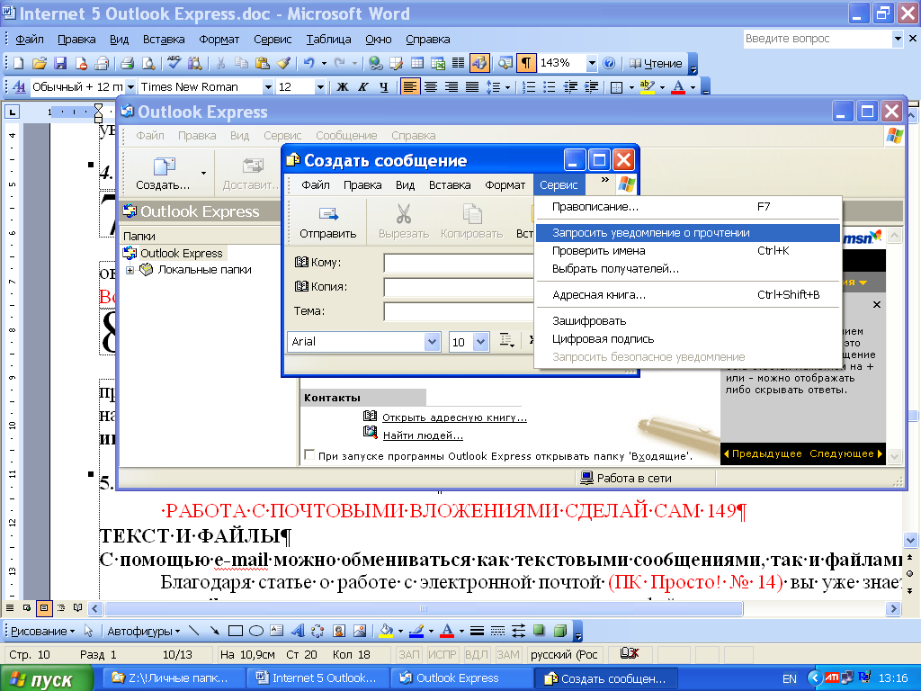921x691 pixels.
Task: Open the Columns layout icon
Action: coord(458,63)
